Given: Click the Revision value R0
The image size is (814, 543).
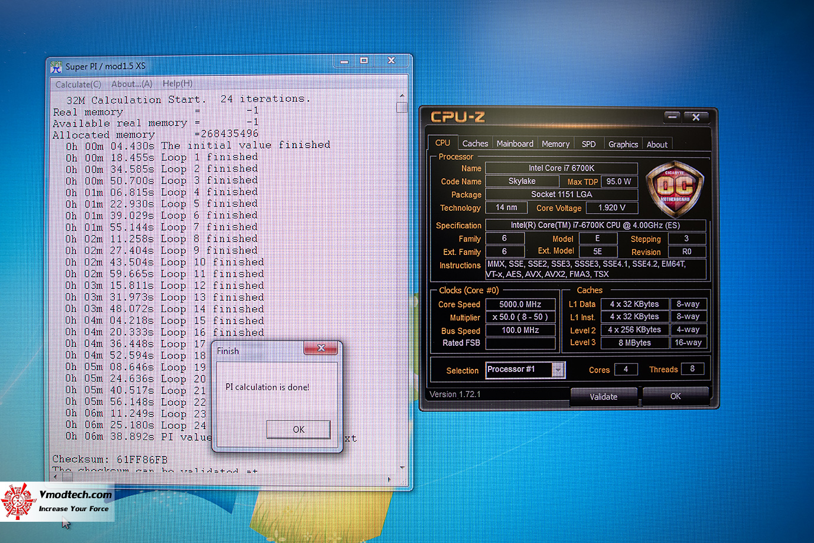Looking at the screenshot, I should click(686, 251).
